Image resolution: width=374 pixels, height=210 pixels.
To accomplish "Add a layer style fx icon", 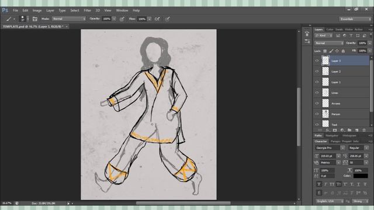I will [x=327, y=130].
